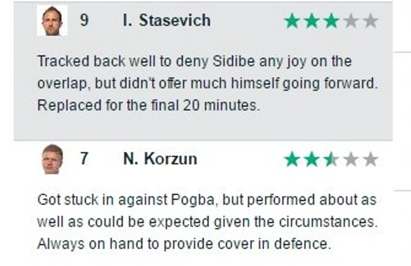The height and width of the screenshot is (266, 411).
Task: Click the 'Tracked back well' review text
Action: (x=207, y=83)
